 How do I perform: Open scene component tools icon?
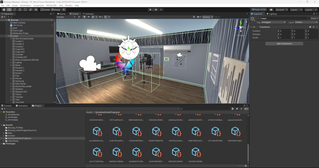pyautogui.click(x=194, y=17)
